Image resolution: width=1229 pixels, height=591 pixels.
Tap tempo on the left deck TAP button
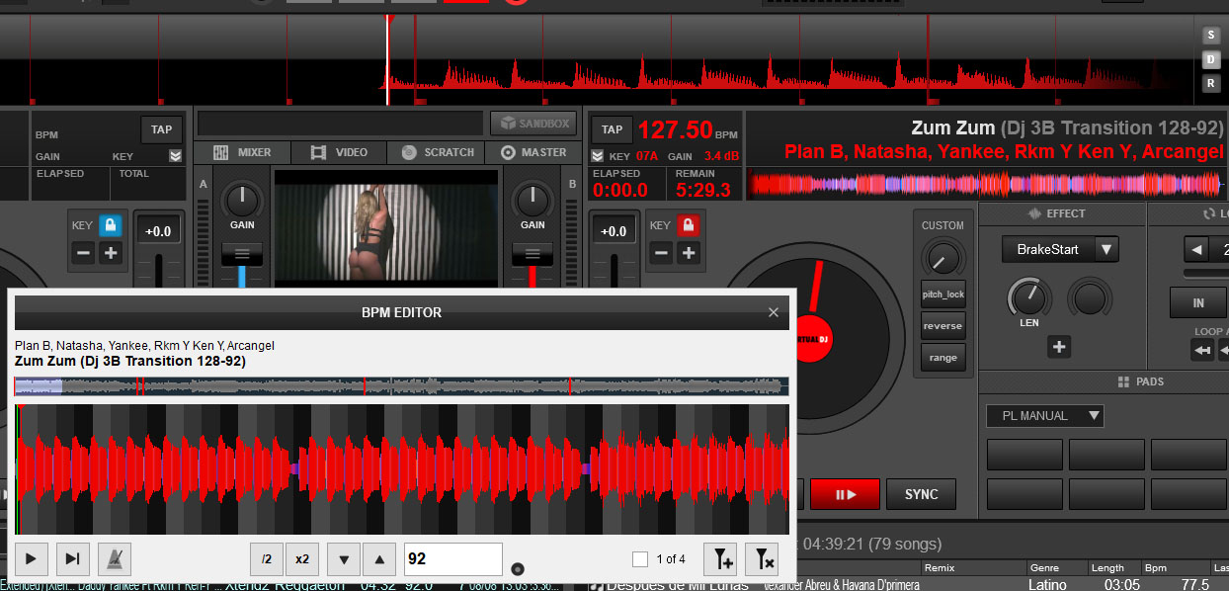pyautogui.click(x=161, y=129)
